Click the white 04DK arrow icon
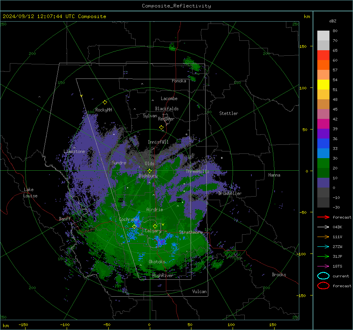The image size is (353, 330). (x=323, y=227)
